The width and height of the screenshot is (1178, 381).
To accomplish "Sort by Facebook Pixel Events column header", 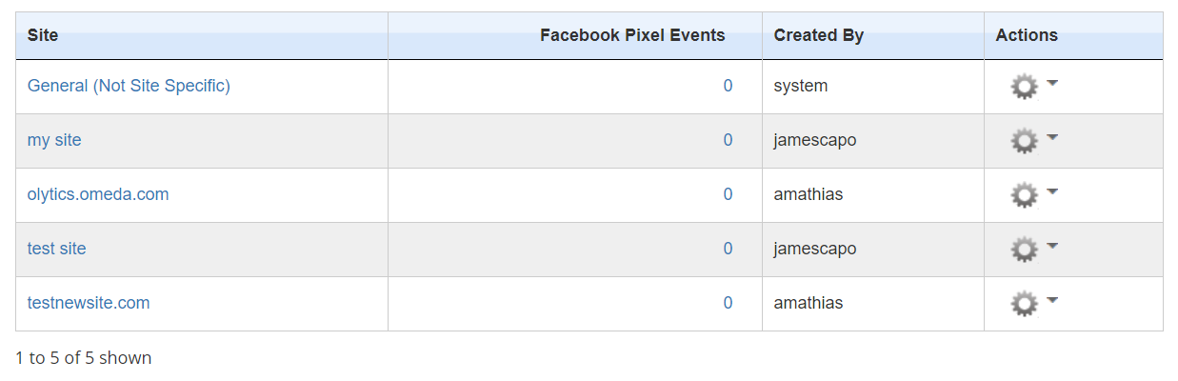I will 632,35.
